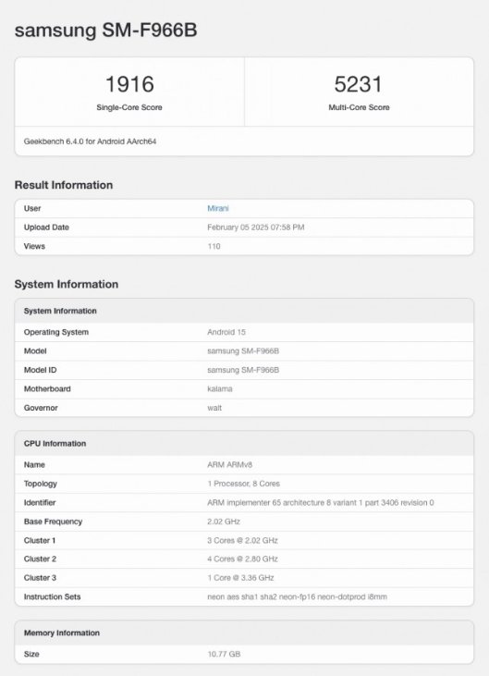The height and width of the screenshot is (676, 489).
Task: Click the Views count 110
Action: 214,246
